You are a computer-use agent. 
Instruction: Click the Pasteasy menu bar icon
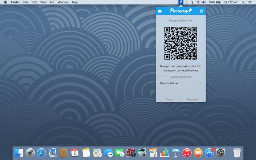click(181, 2)
